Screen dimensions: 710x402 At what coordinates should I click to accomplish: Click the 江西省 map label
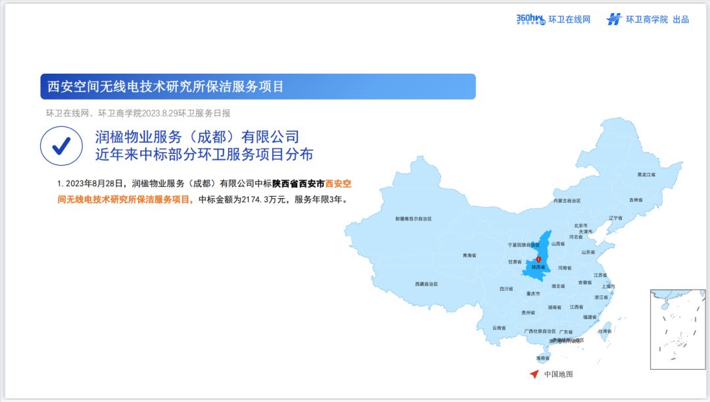click(x=577, y=307)
